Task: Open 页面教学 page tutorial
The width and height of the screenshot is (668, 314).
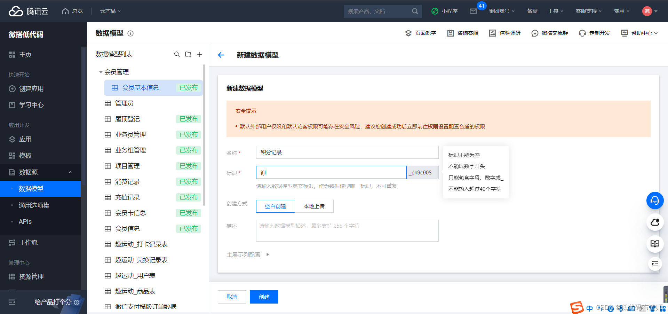Action: tap(420, 33)
